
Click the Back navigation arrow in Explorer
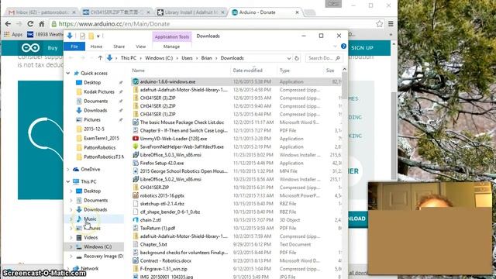click(71, 58)
